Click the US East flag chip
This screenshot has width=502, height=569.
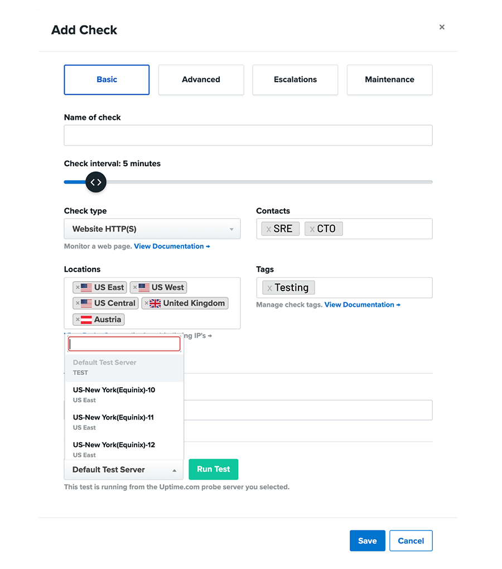pyautogui.click(x=100, y=287)
